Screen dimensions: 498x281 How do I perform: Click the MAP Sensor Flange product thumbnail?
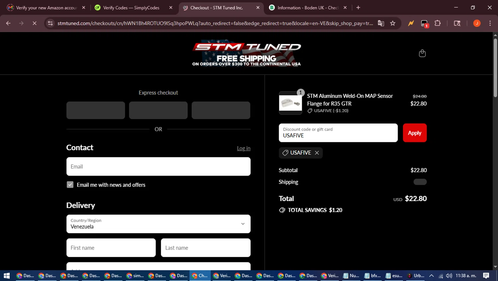pos(290,103)
